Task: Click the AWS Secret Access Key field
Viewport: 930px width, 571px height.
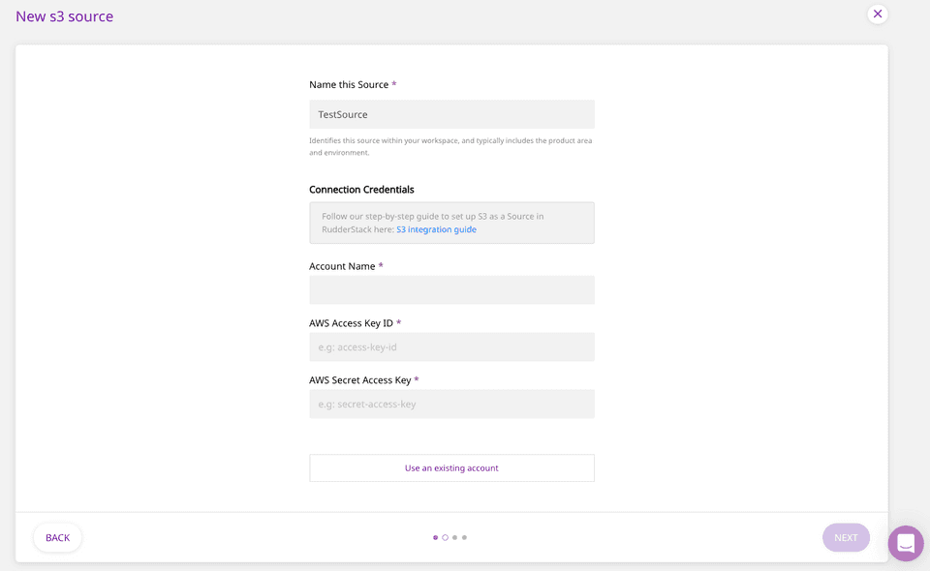Action: pyautogui.click(x=451, y=405)
